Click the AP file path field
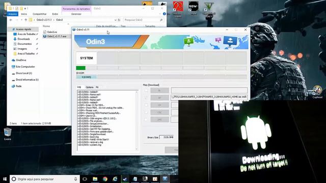This screenshot has height=183, width=326. [209, 97]
